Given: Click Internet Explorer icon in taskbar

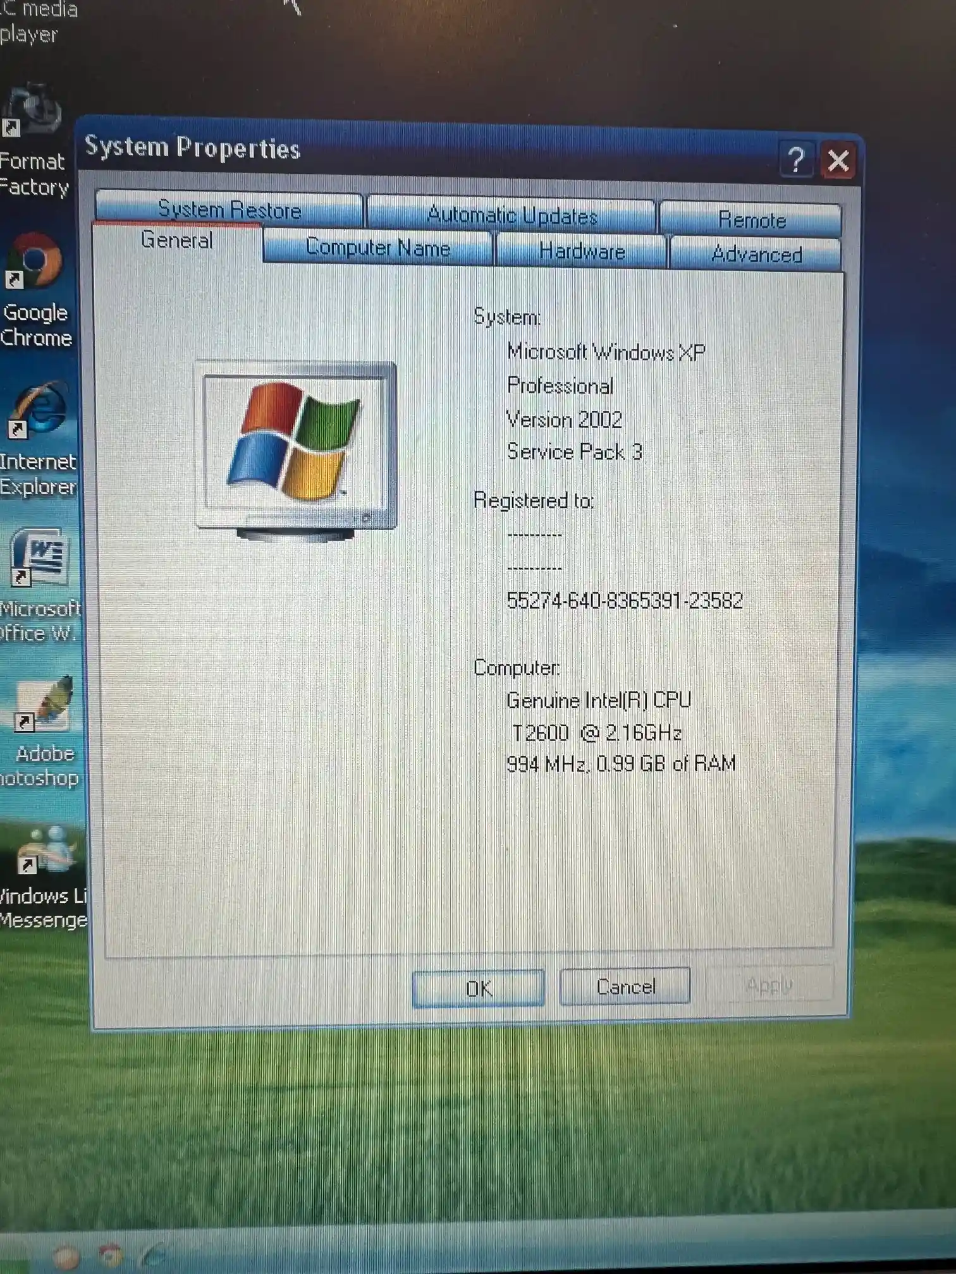Looking at the screenshot, I should [155, 1254].
